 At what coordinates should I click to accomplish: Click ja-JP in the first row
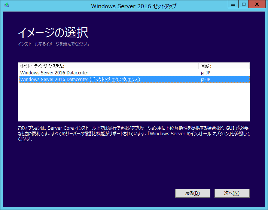pos(205,73)
